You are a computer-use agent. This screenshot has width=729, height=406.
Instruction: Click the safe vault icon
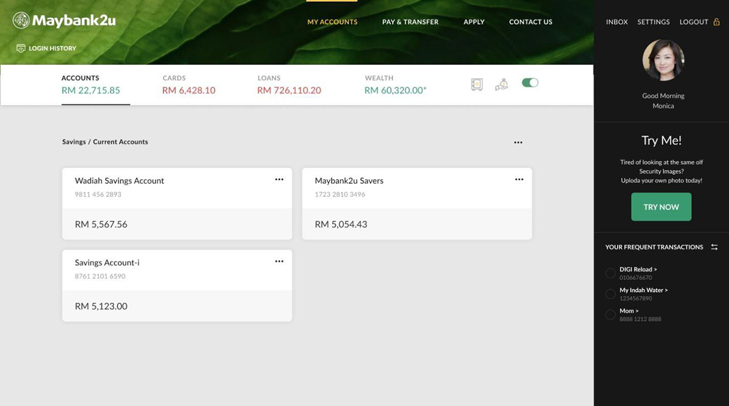tap(477, 85)
